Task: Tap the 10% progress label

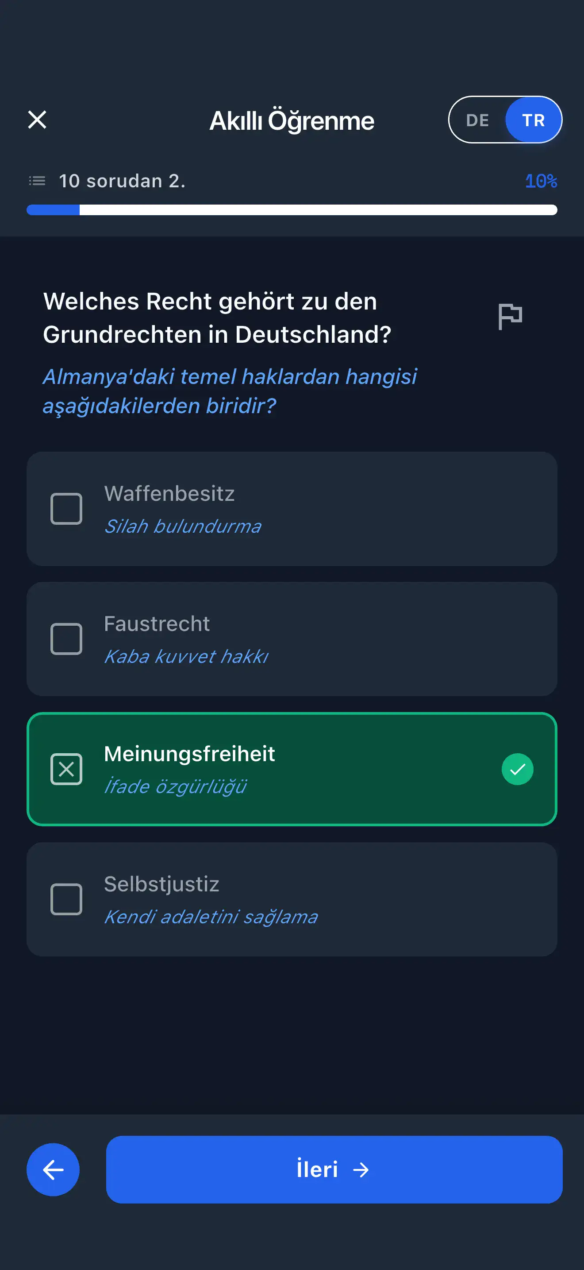Action: [541, 180]
